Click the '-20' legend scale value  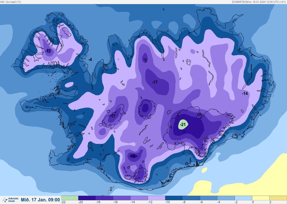coord(80,202)
